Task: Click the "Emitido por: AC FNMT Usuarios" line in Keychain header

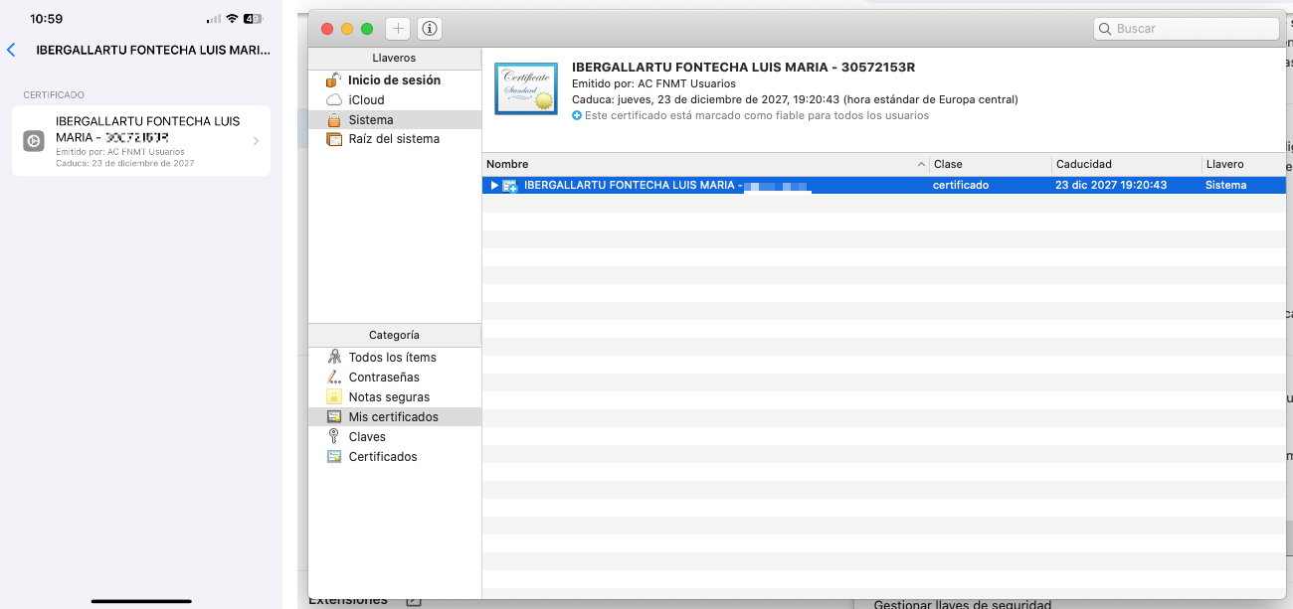Action: [653, 83]
